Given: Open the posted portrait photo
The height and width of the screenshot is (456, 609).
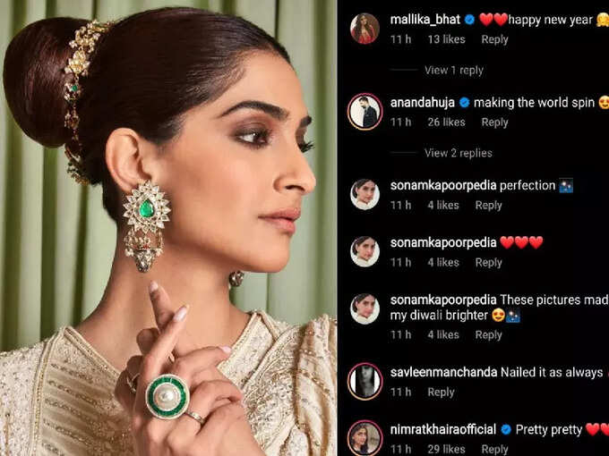Looking at the screenshot, I should (168, 228).
